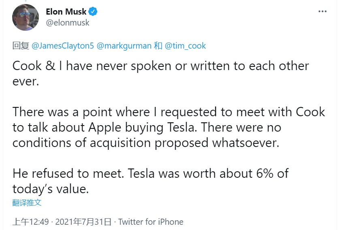Click the 翻译推文 translate link
Viewport: 342px width, 230px height.
[27, 202]
